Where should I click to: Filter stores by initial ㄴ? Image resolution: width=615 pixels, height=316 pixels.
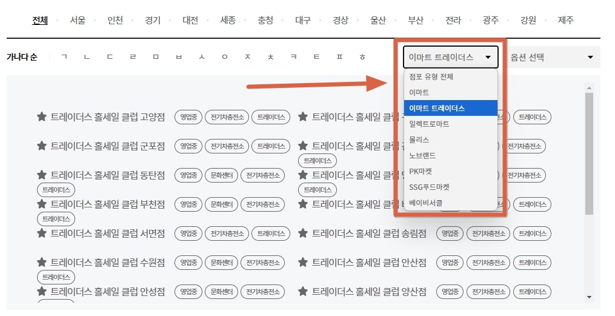[x=87, y=57]
